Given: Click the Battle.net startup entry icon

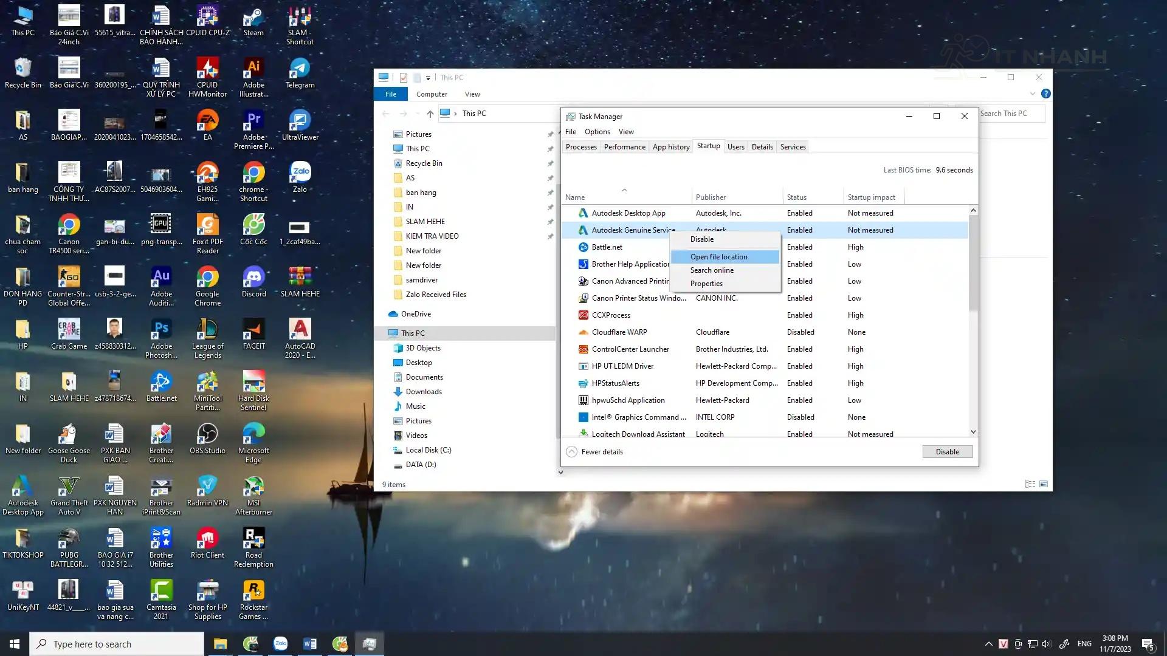Looking at the screenshot, I should tap(583, 247).
